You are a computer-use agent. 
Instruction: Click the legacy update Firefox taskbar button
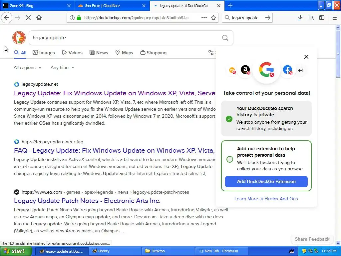click(x=62, y=251)
